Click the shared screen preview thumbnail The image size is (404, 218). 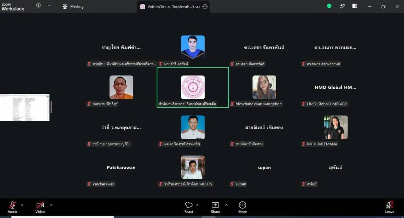[x=25, y=108]
